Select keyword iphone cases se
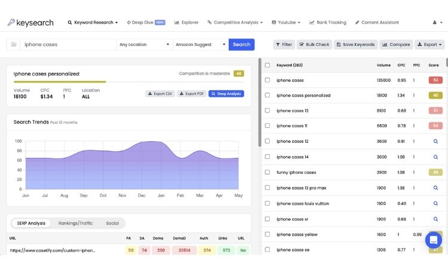The height and width of the screenshot is (269, 448). tap(293, 250)
